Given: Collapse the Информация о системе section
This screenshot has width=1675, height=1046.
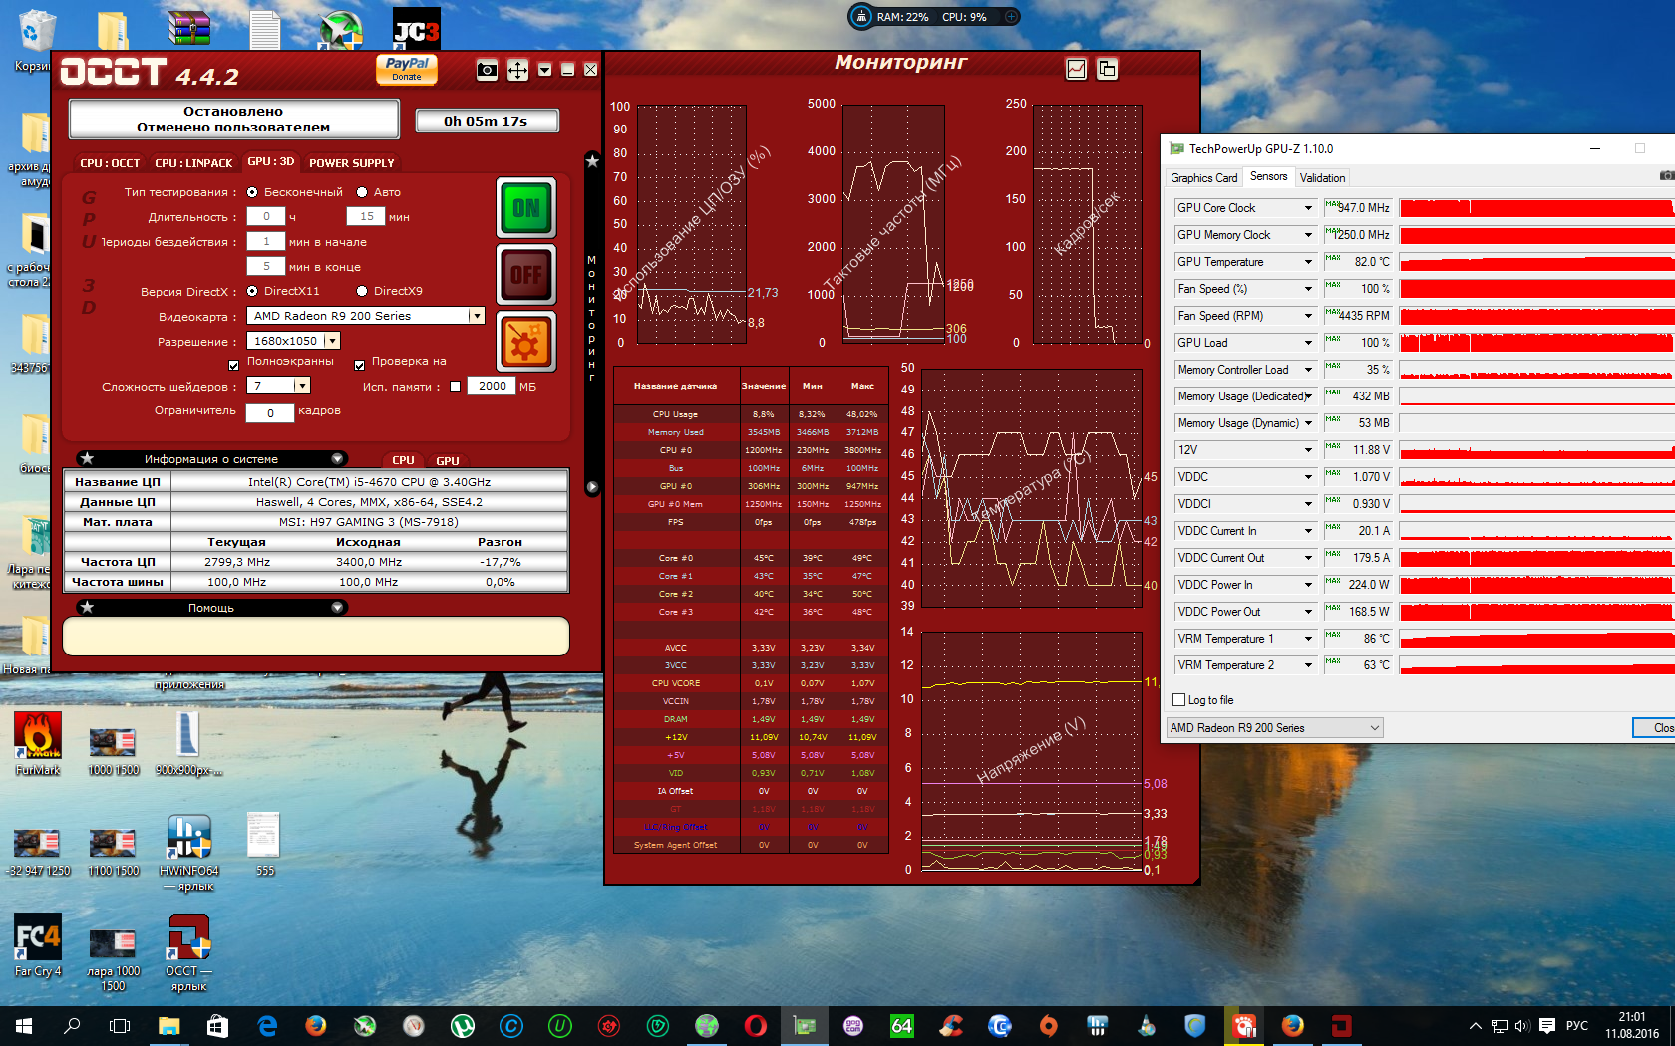Looking at the screenshot, I should (x=337, y=459).
